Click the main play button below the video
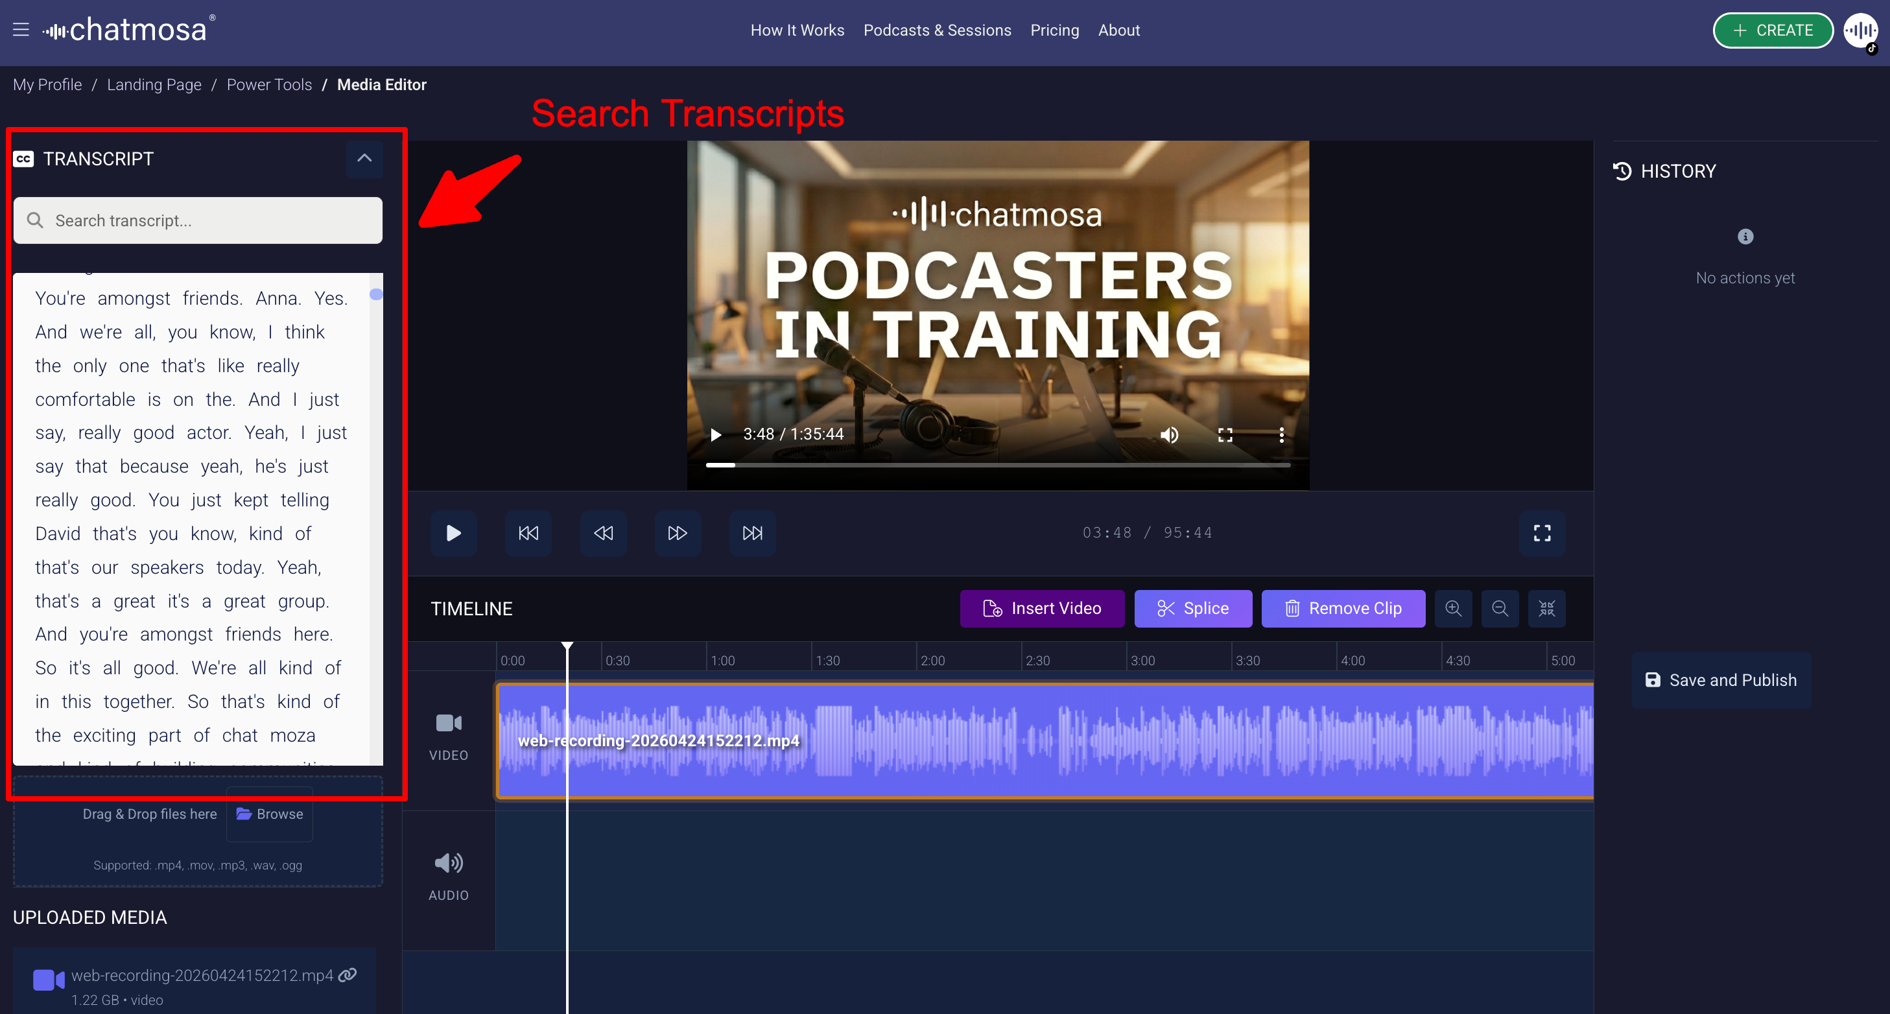1890x1014 pixels. pyautogui.click(x=453, y=533)
